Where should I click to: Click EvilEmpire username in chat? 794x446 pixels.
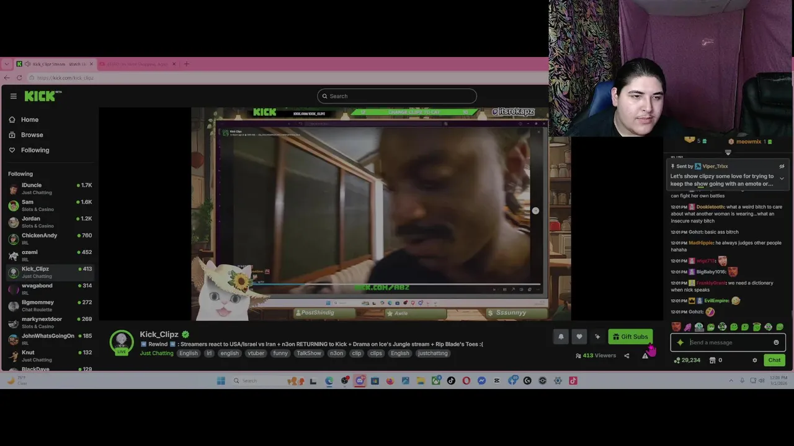tap(716, 301)
